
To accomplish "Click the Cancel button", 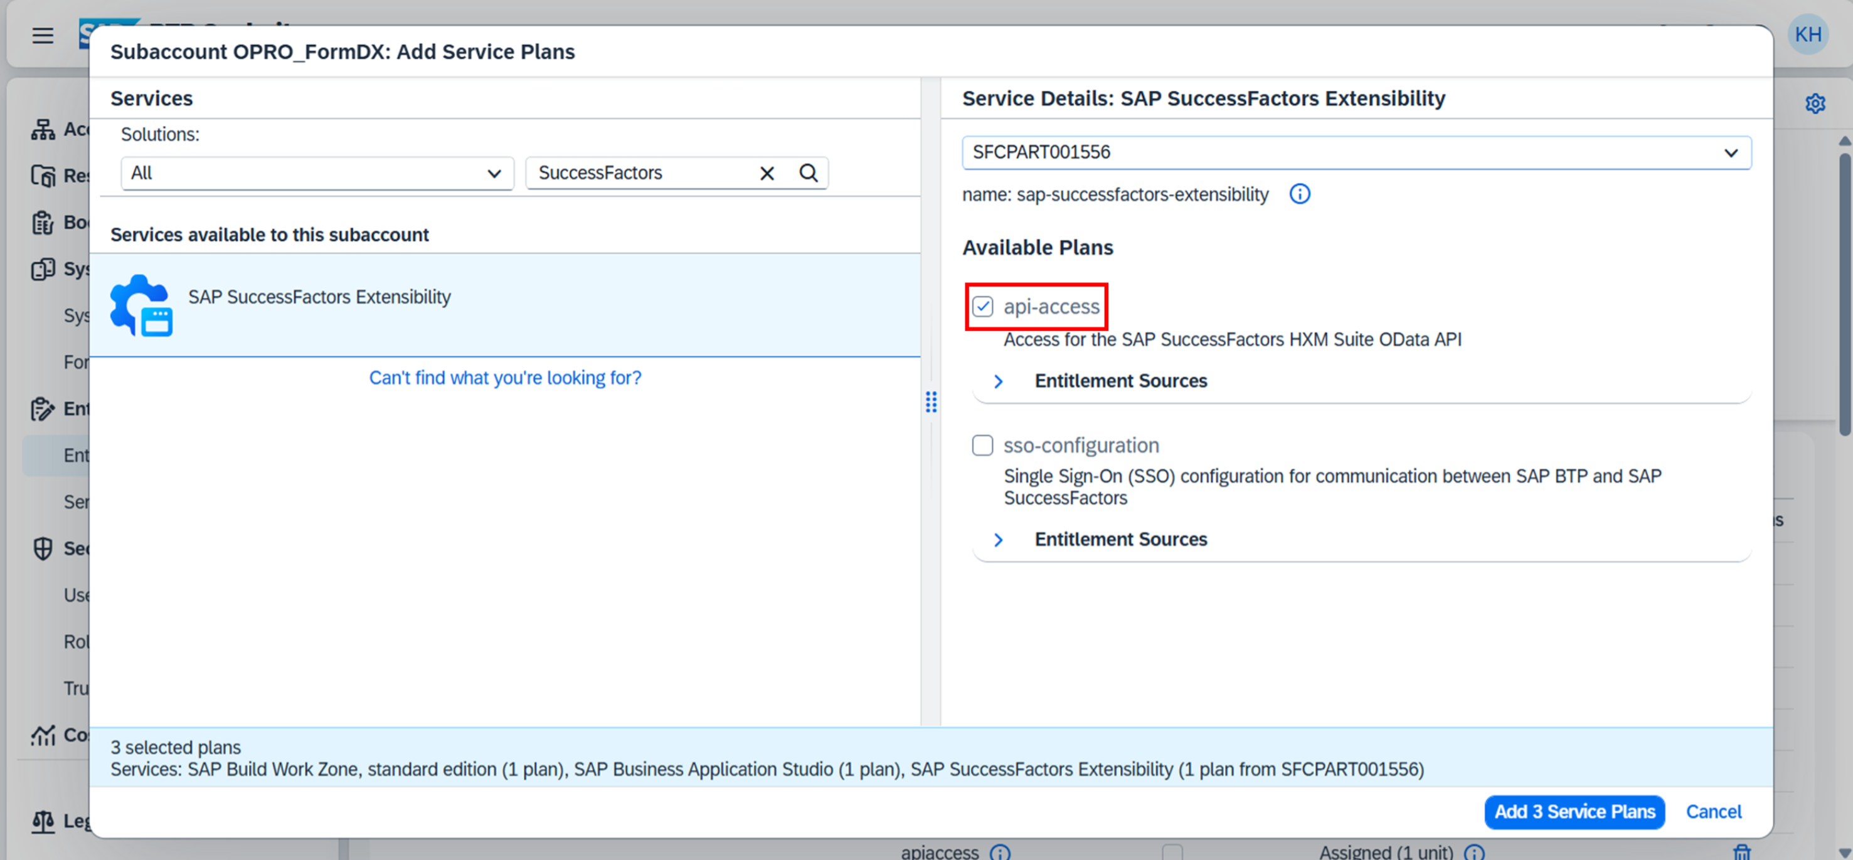I will pos(1714,812).
